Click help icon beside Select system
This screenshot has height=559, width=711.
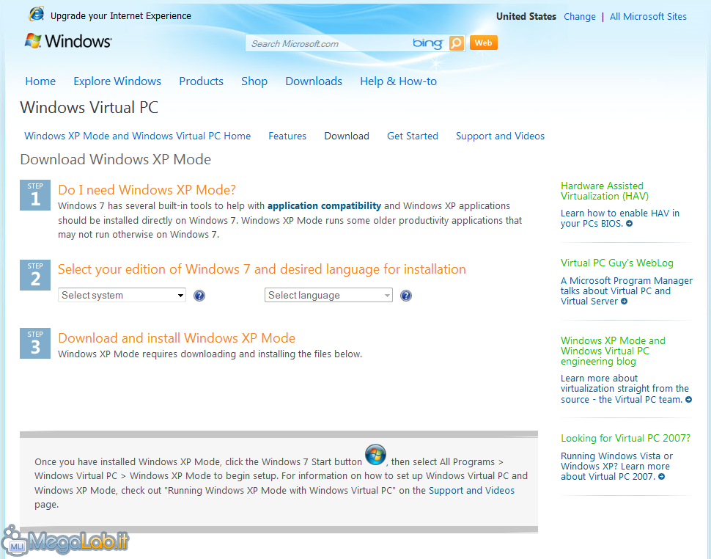click(x=199, y=296)
